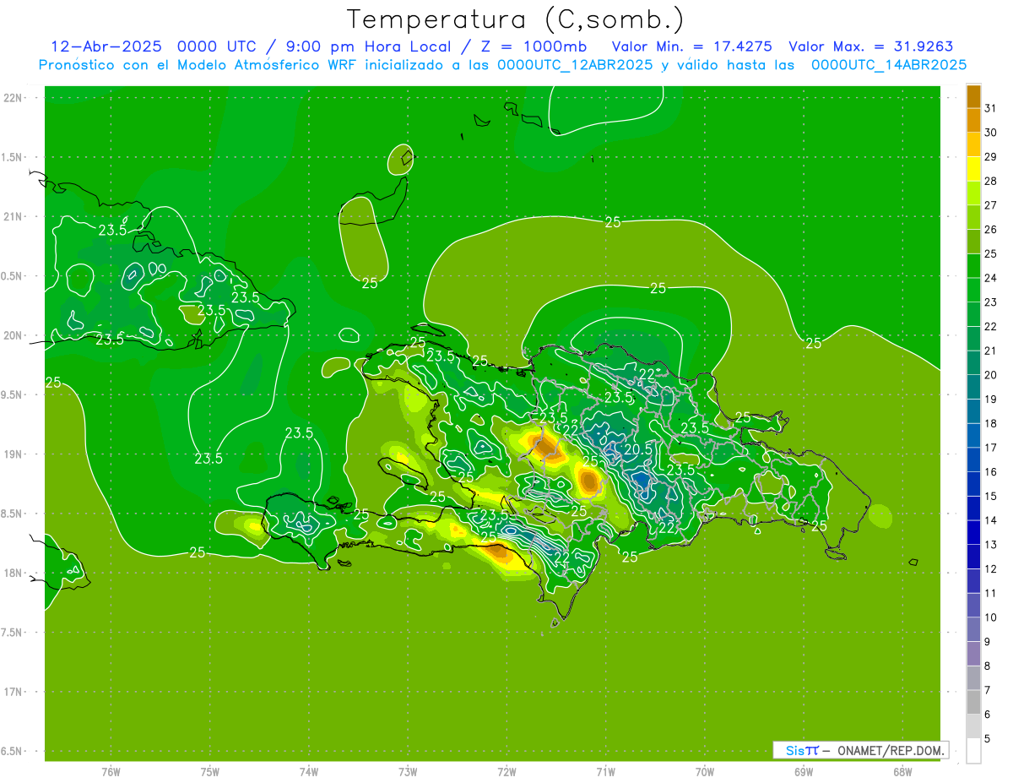Click the legend value '26'
The height and width of the screenshot is (783, 1013).
[x=990, y=230]
